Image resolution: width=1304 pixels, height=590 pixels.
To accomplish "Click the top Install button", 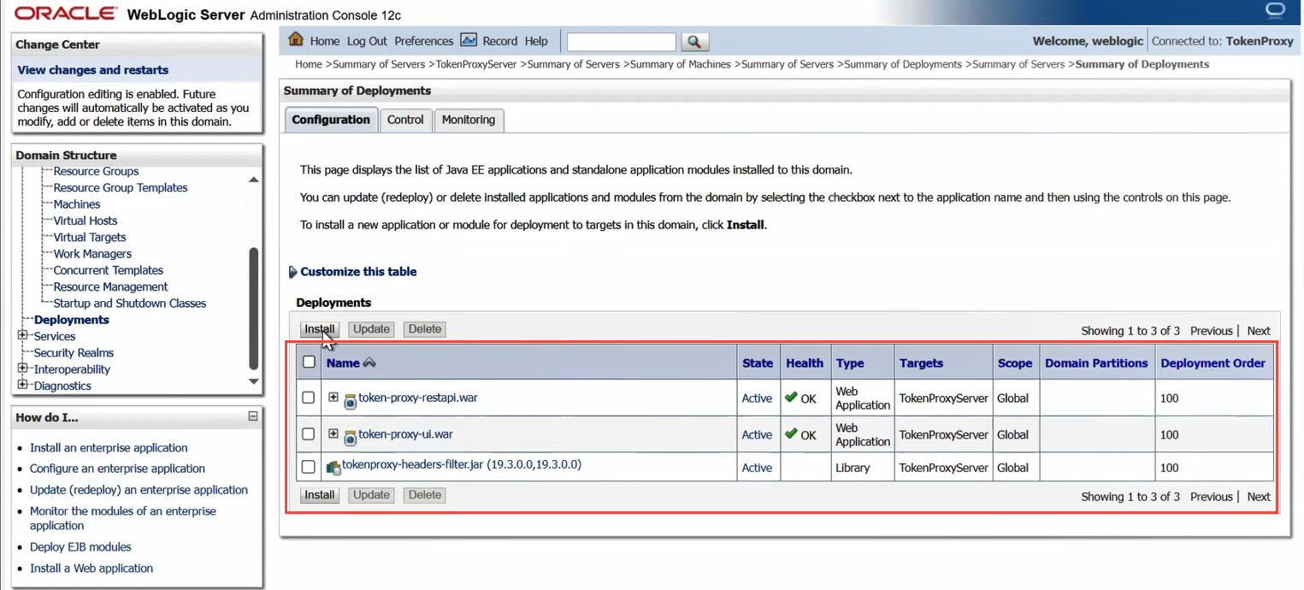I will click(320, 329).
